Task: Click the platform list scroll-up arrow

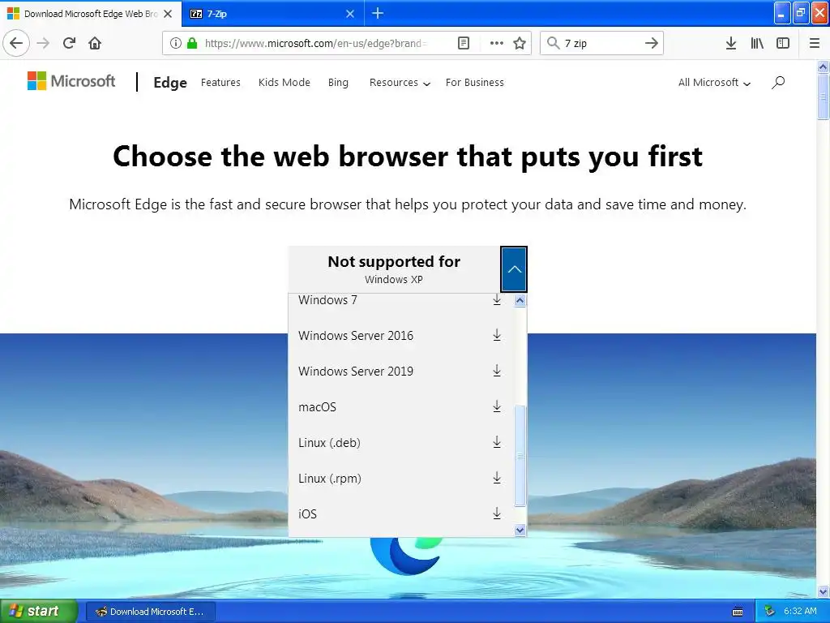Action: [520, 301]
